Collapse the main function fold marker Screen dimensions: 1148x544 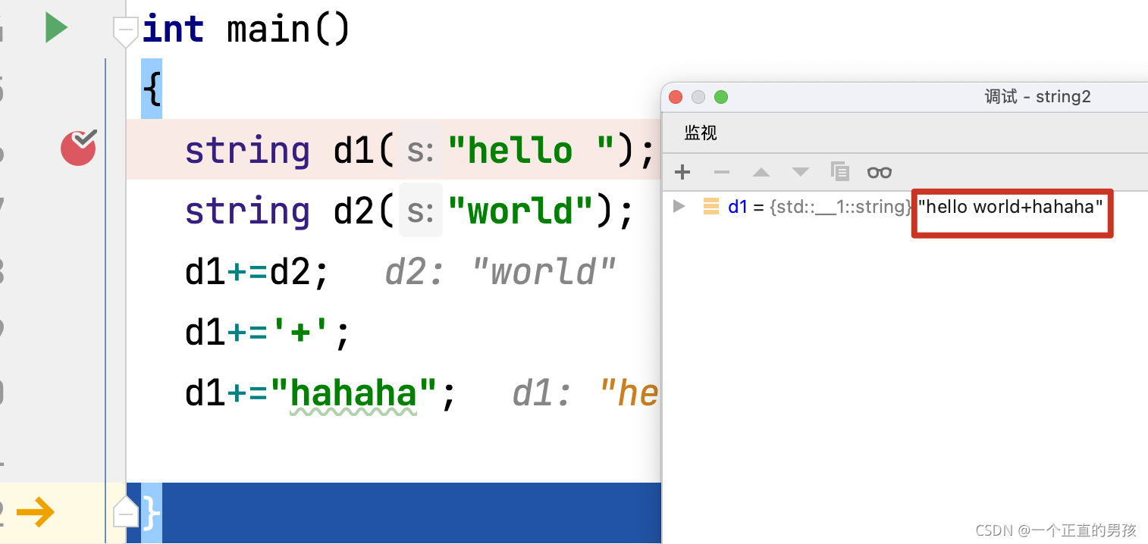pyautogui.click(x=125, y=32)
